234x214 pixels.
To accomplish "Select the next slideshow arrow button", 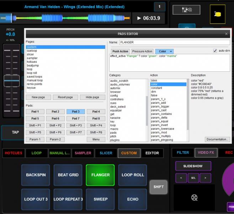I will coord(205,178).
